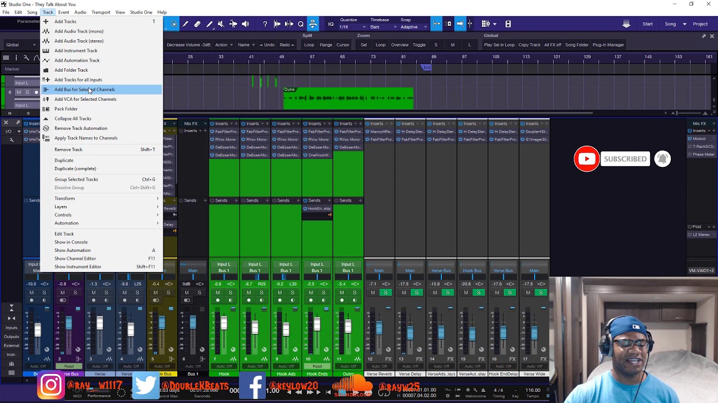Click the 116.00 tempo field
718x403 pixels.
tap(533, 390)
